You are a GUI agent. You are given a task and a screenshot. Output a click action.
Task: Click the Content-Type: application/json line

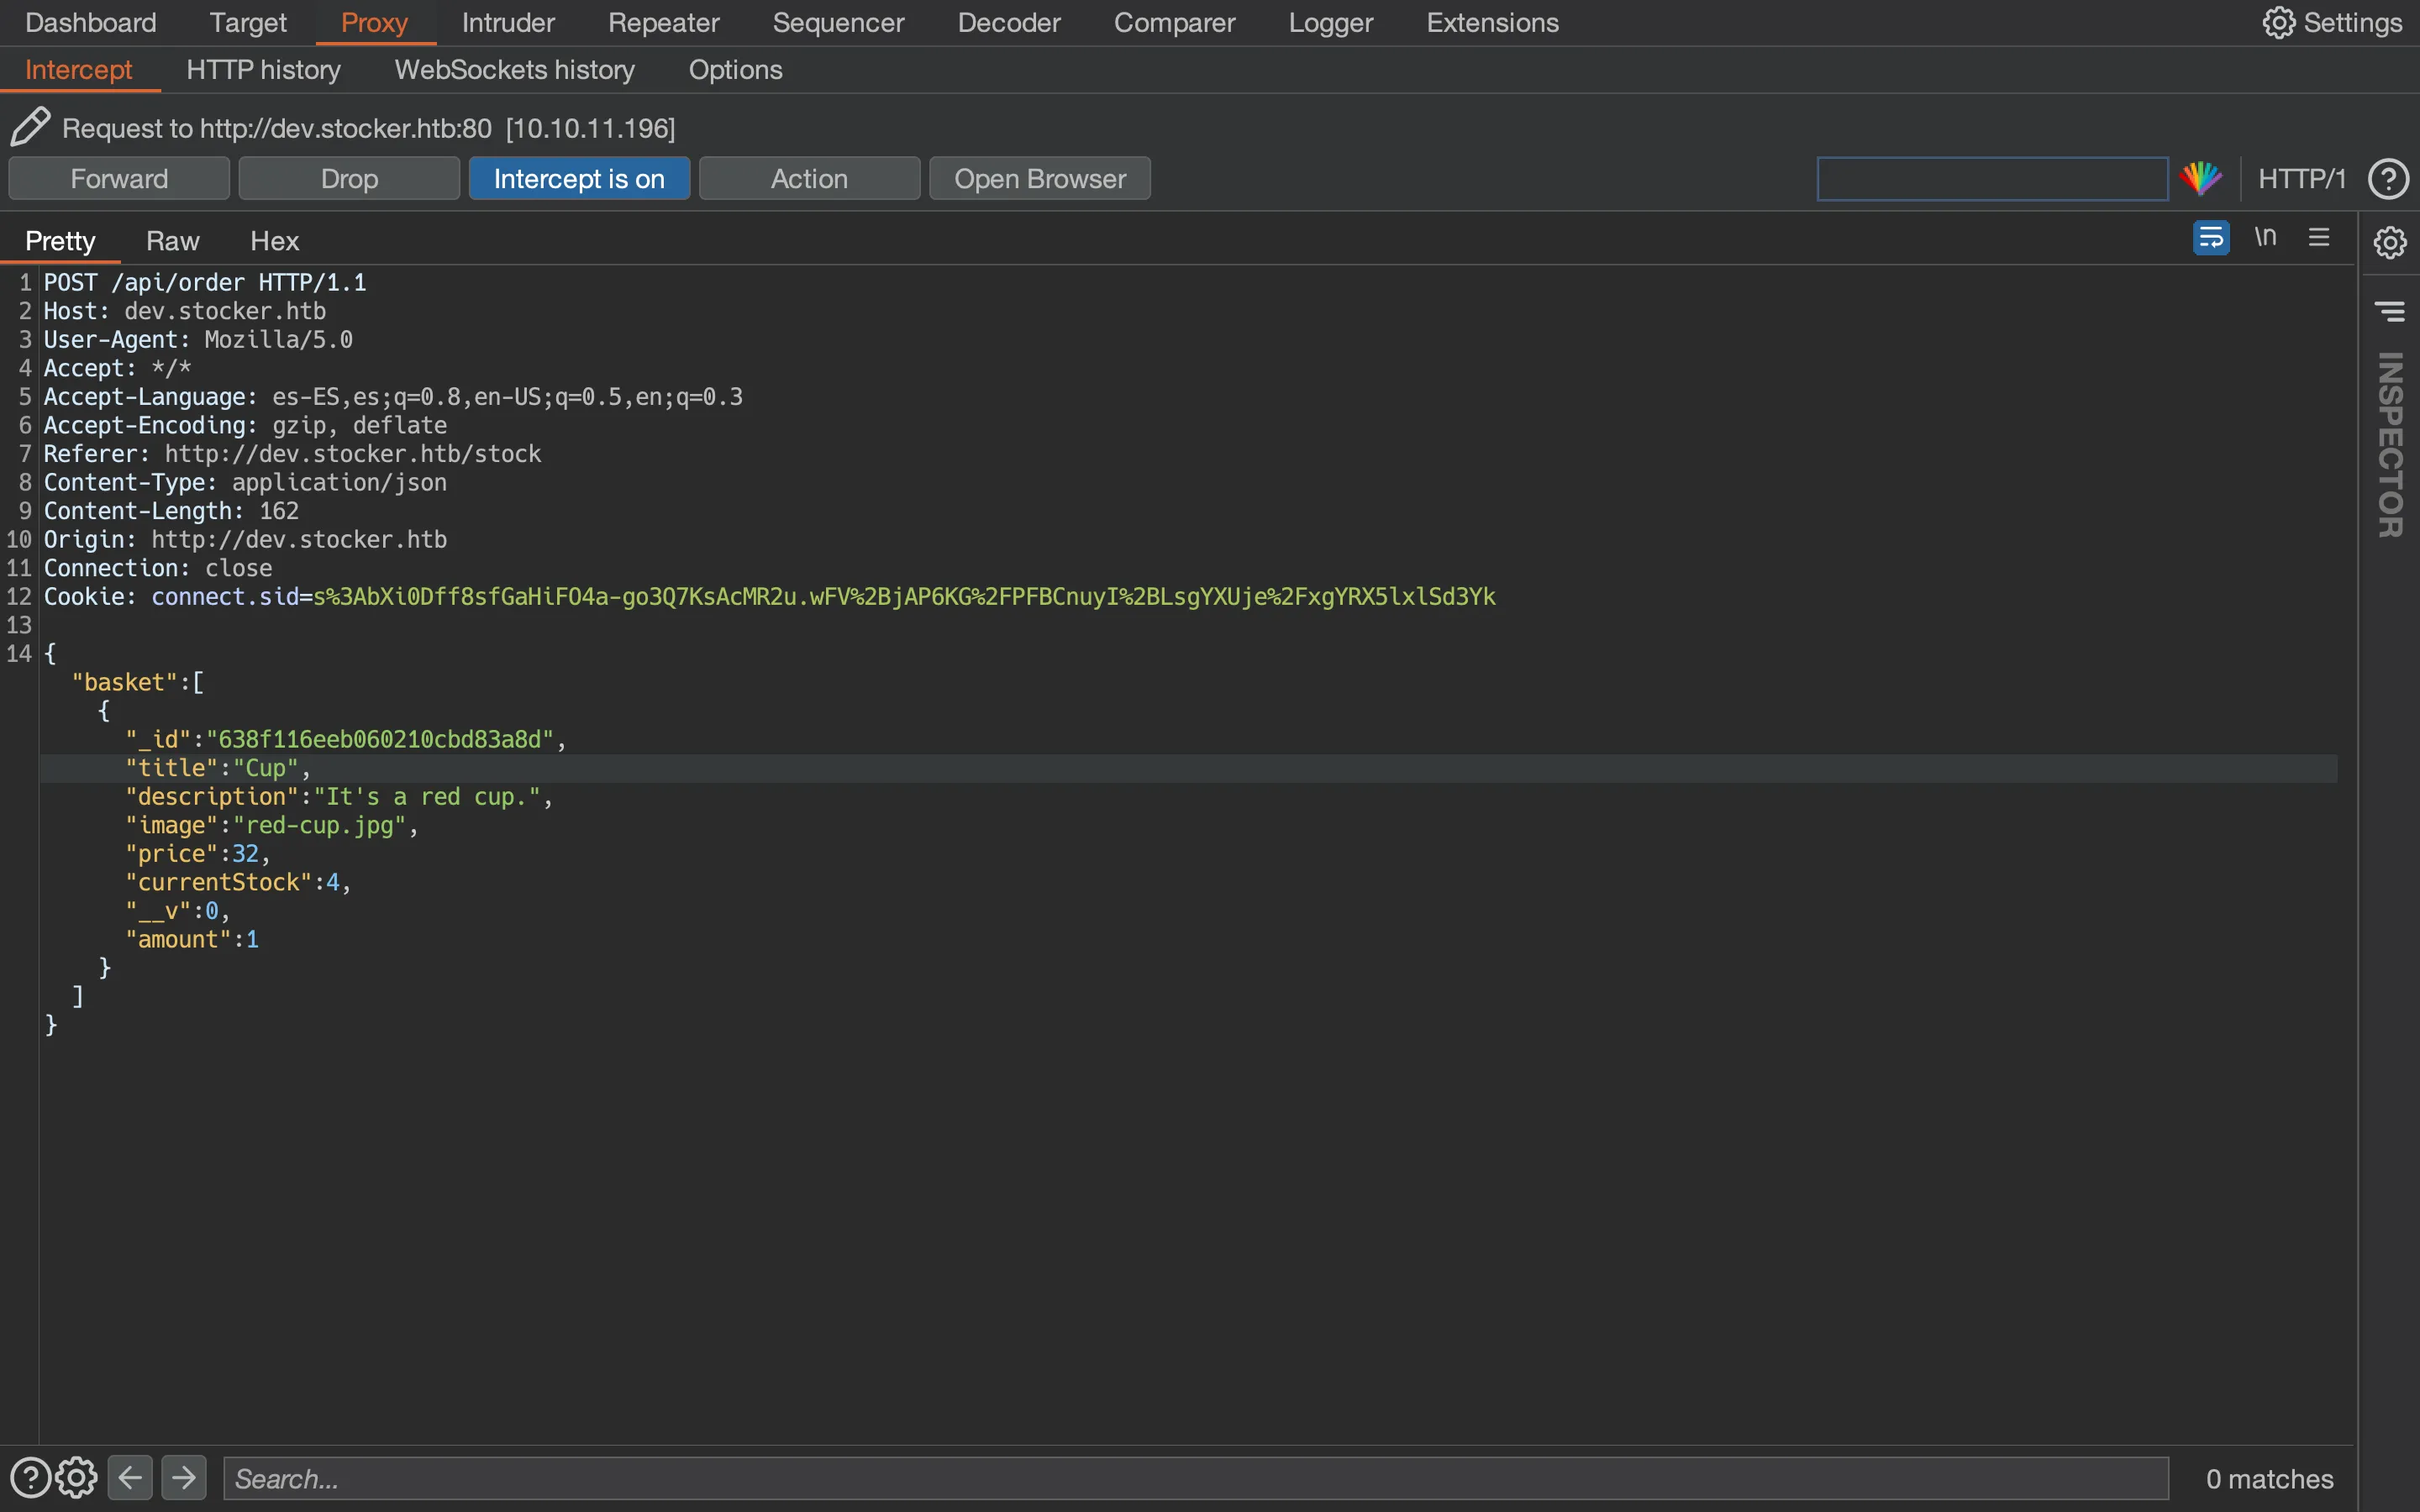[x=245, y=482]
